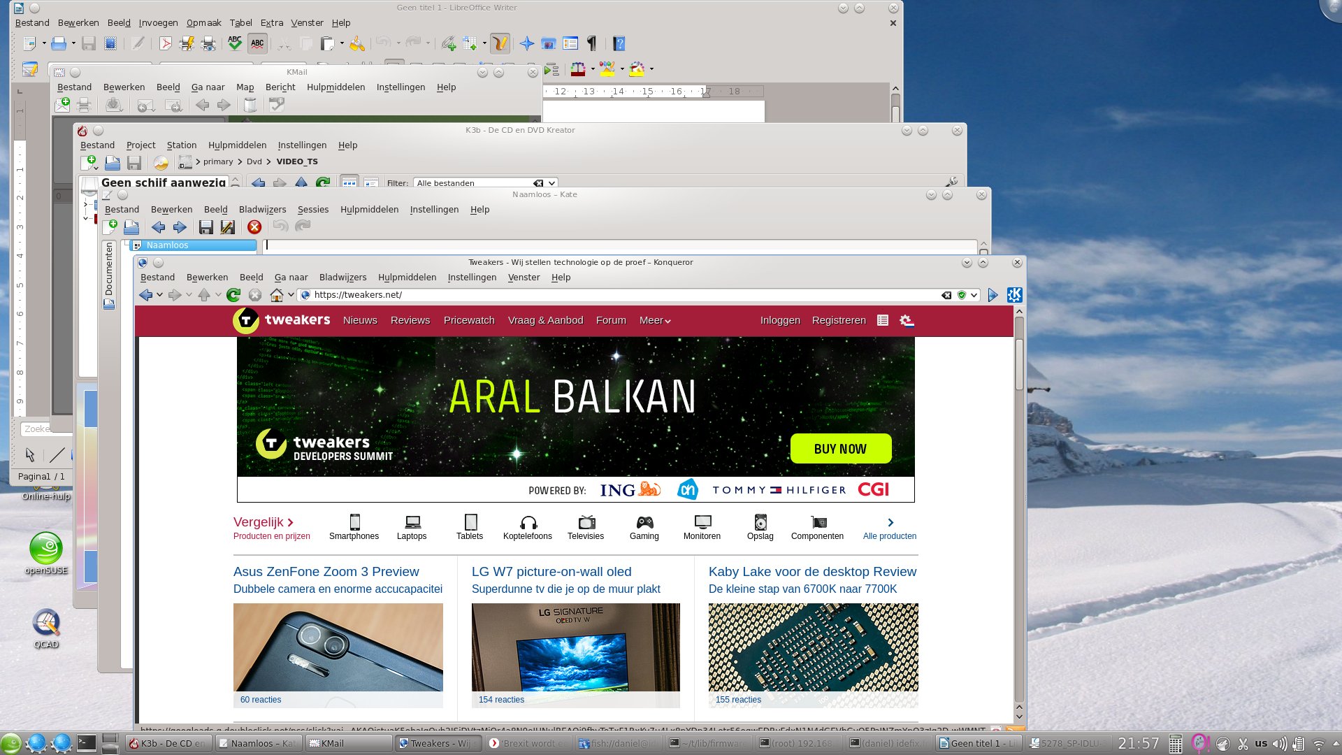Image resolution: width=1342 pixels, height=755 pixels.
Task: Click disc burn icon in K3b toolbar
Action: (x=161, y=163)
